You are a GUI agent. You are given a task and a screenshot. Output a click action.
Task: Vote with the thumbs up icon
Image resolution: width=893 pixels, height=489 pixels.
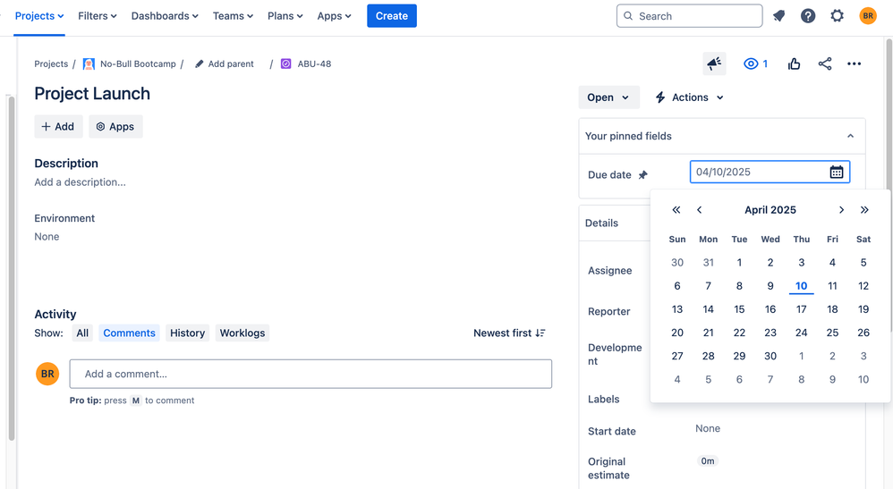point(794,63)
